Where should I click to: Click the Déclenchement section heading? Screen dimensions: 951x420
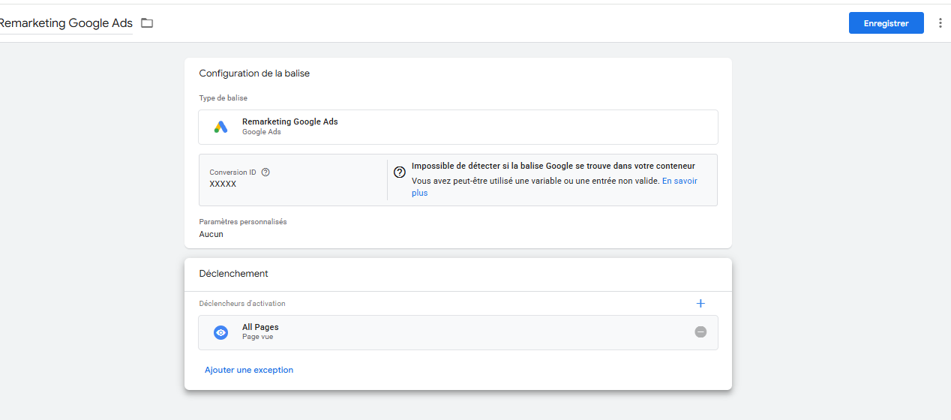pos(233,274)
